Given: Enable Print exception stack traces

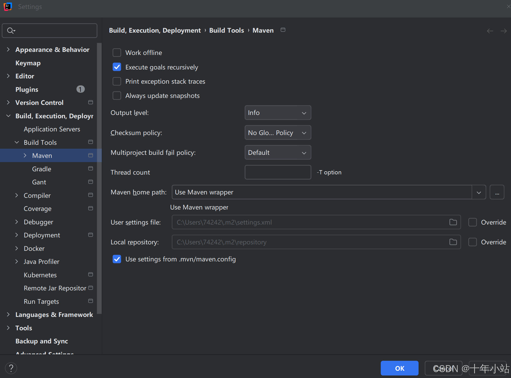Looking at the screenshot, I should [x=117, y=81].
